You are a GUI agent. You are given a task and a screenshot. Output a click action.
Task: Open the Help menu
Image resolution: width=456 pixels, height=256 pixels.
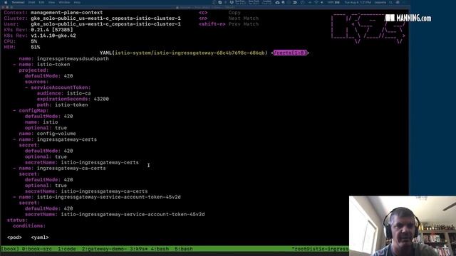pos(77,2)
